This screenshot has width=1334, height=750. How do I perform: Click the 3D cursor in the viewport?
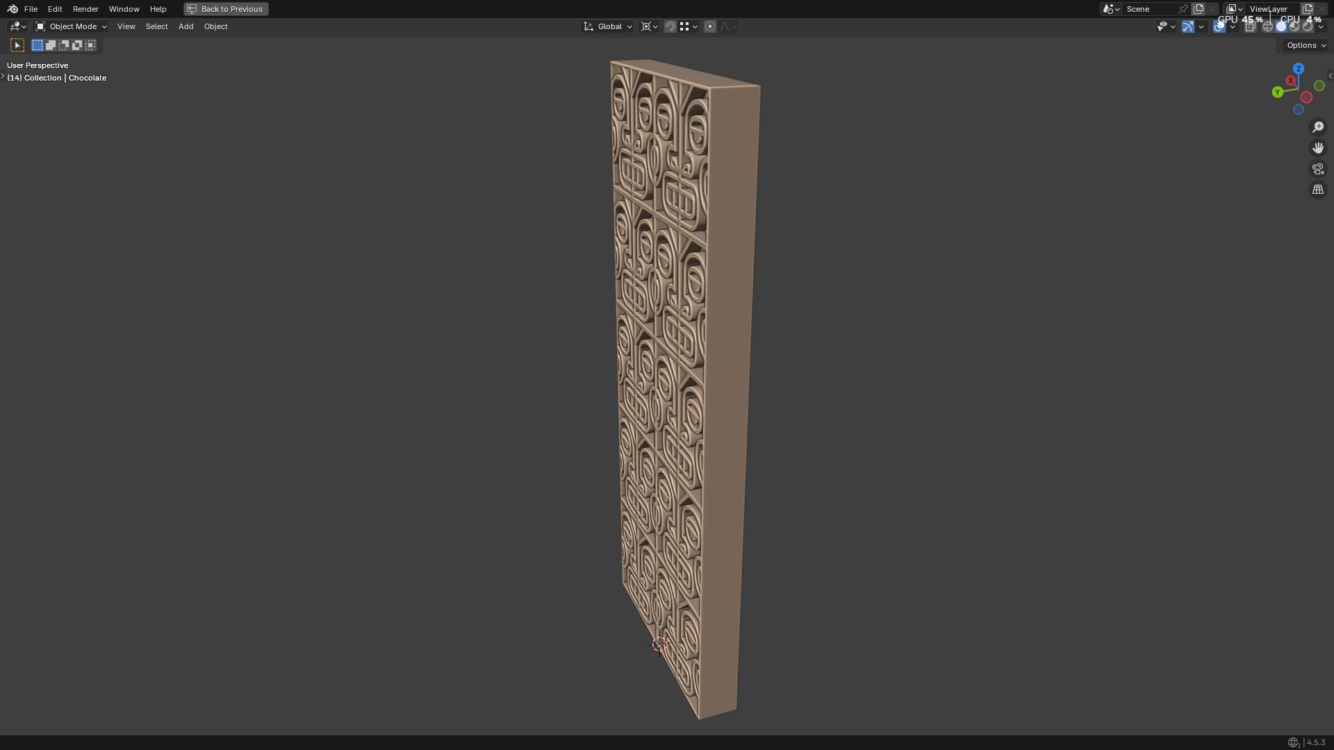pos(659,645)
